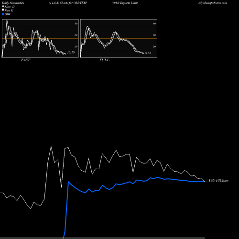239x239 pixels.
Task: Click the MunafaSutra.com label
Action: 215,3
